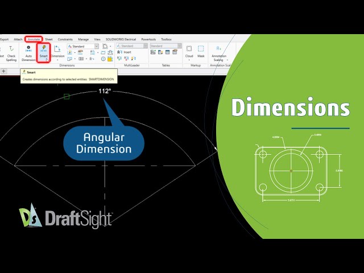The width and height of the screenshot is (364, 273).
Task: Click the yellow pencil MultiLeader icon
Action: pyautogui.click(x=133, y=59)
